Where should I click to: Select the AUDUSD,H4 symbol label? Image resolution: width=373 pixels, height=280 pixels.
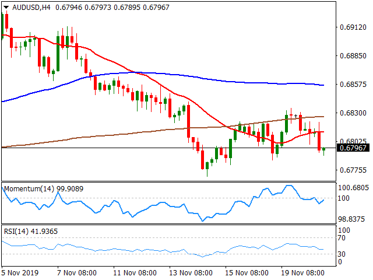(31, 8)
